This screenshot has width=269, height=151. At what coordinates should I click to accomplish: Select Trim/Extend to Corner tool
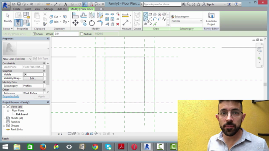(x=100, y=23)
